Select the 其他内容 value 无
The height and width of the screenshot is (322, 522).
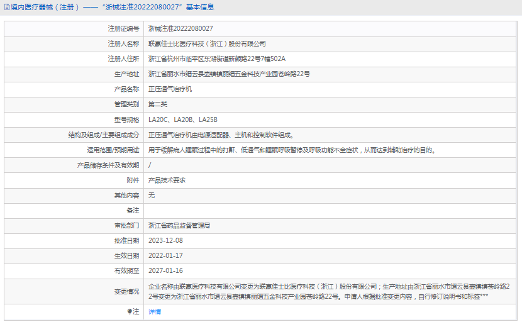coord(152,195)
